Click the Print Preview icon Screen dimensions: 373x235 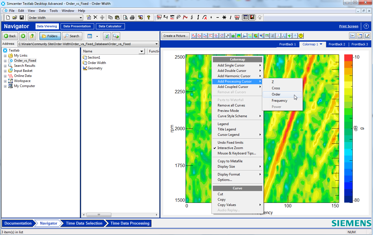tap(125, 17)
